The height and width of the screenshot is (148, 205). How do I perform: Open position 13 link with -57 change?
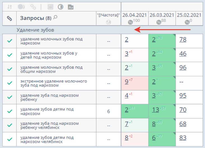pos(155,110)
